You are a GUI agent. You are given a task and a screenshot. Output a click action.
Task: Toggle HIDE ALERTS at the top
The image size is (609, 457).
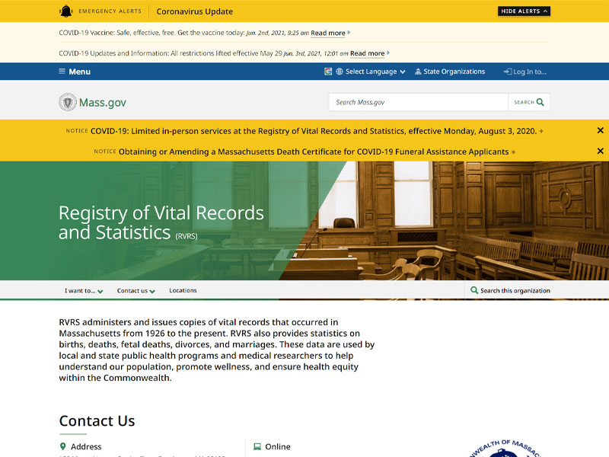click(x=524, y=11)
